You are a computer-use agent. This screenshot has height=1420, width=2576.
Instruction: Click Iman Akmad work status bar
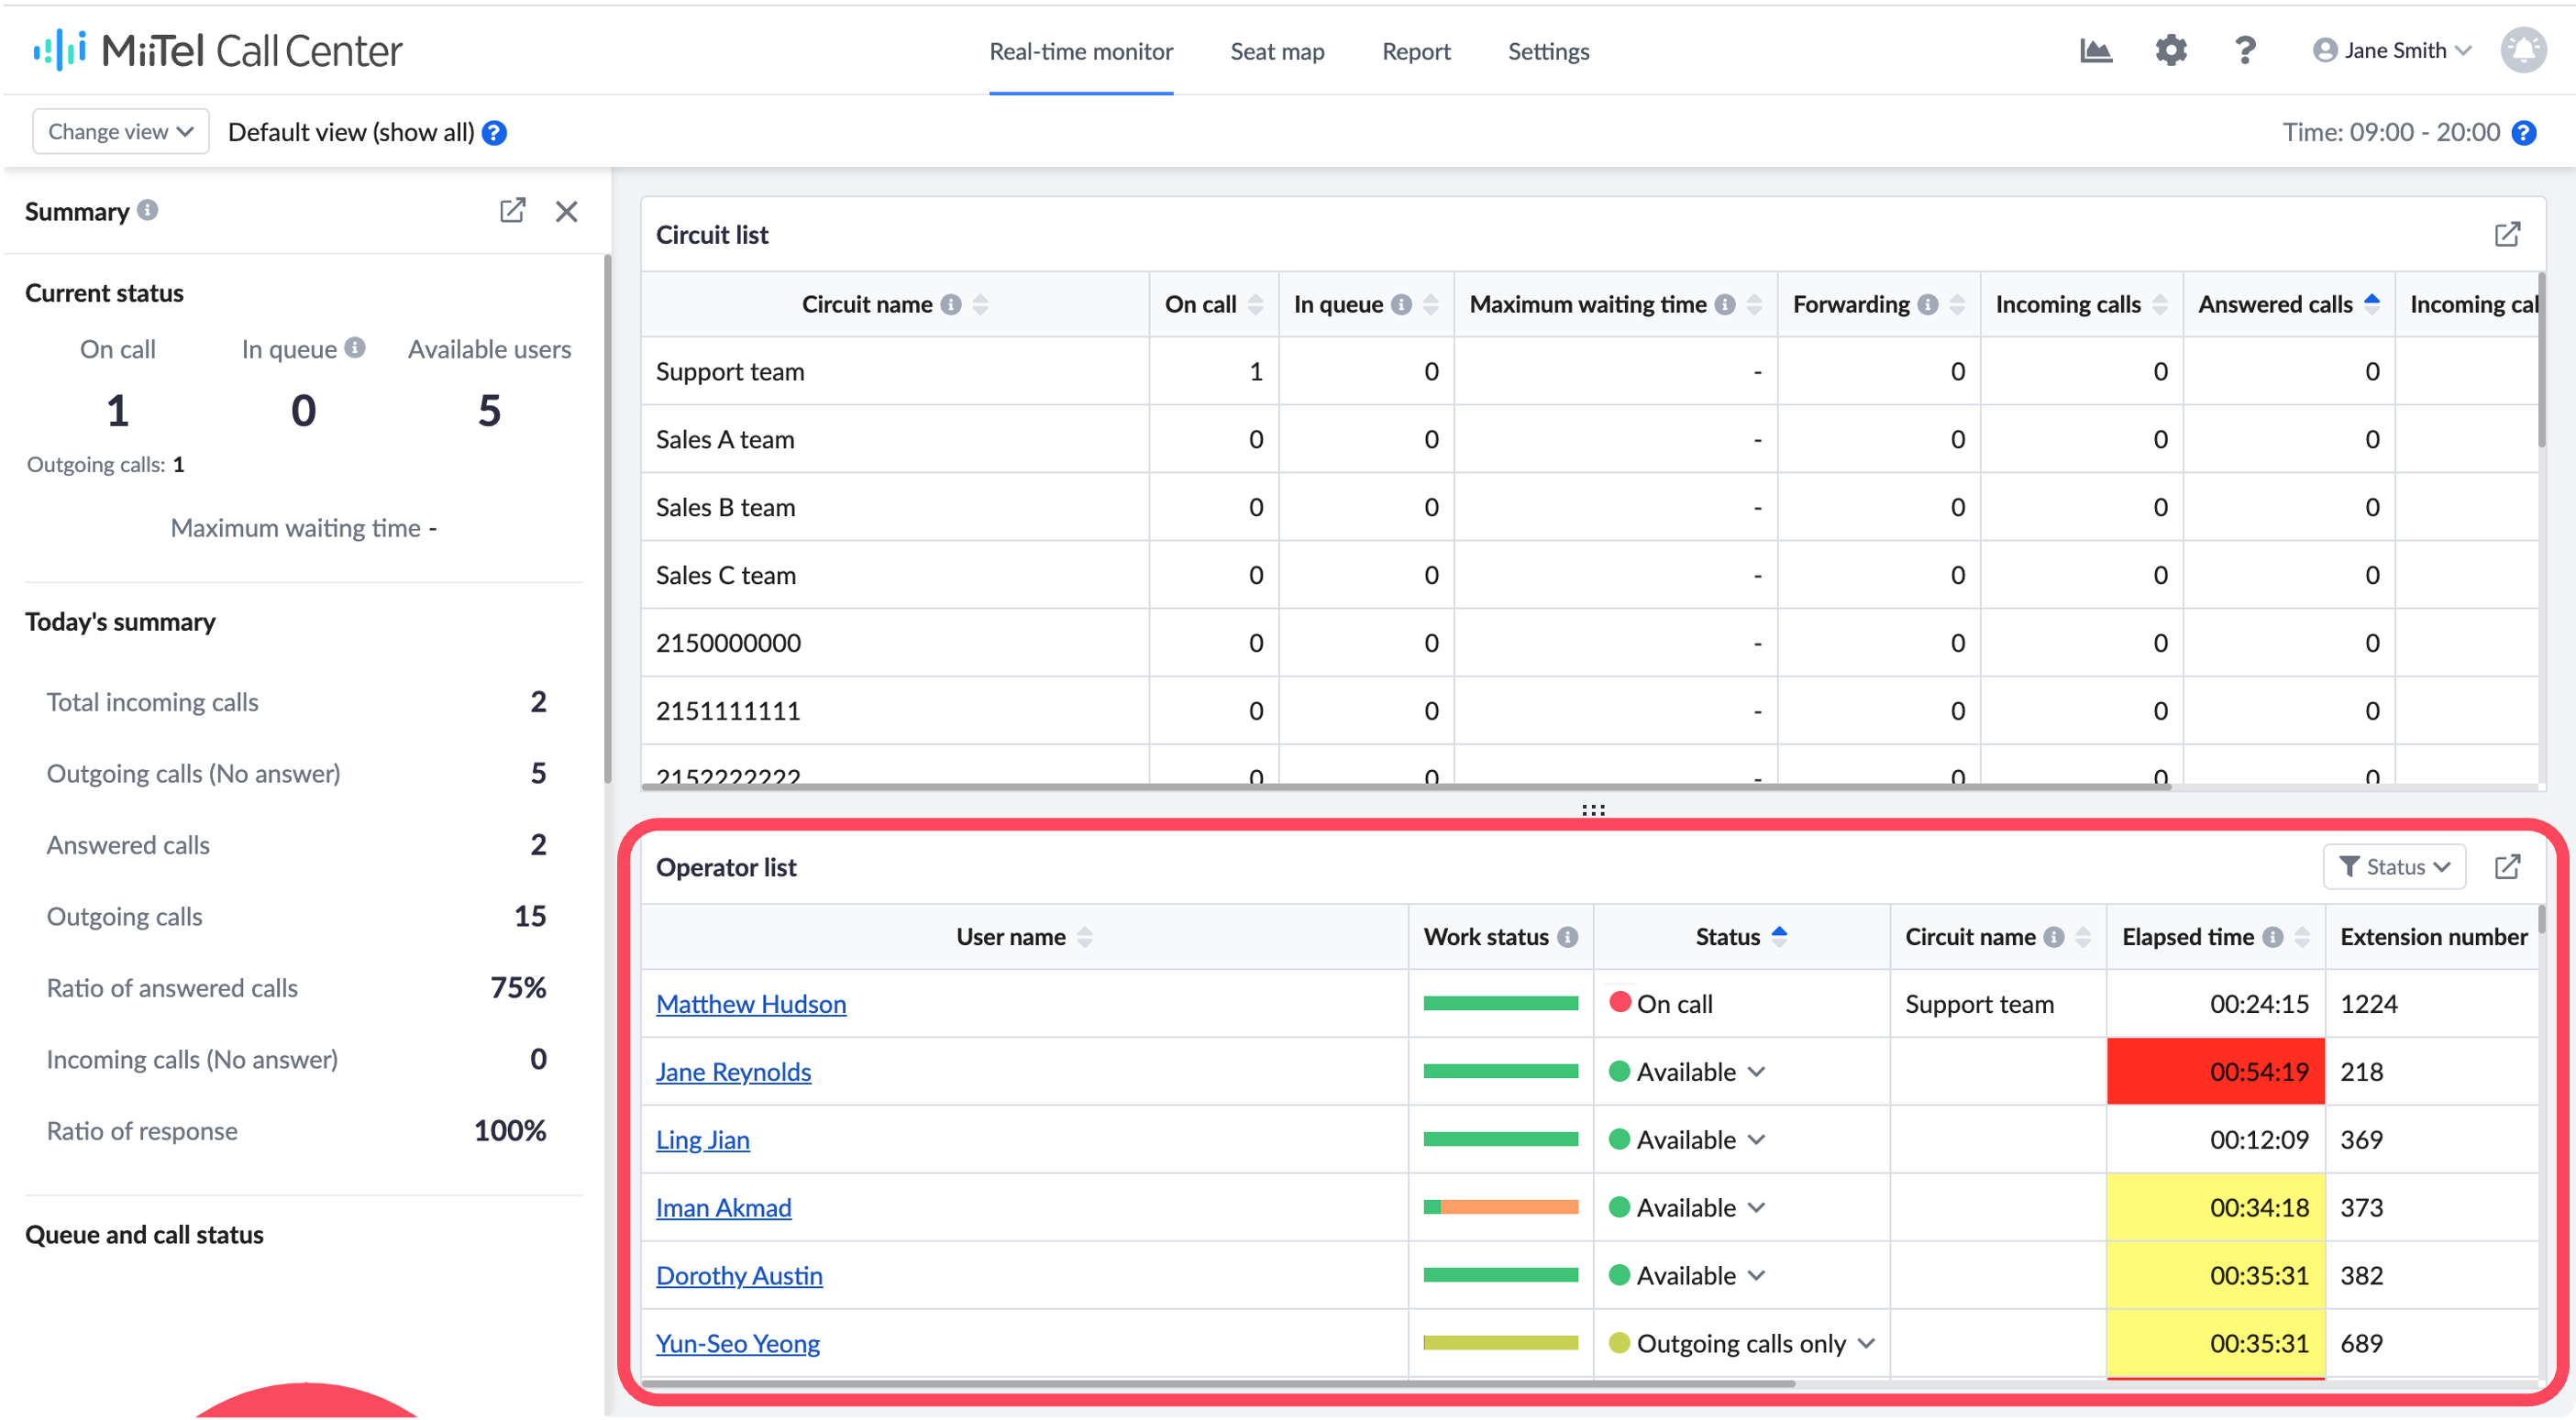[1500, 1207]
